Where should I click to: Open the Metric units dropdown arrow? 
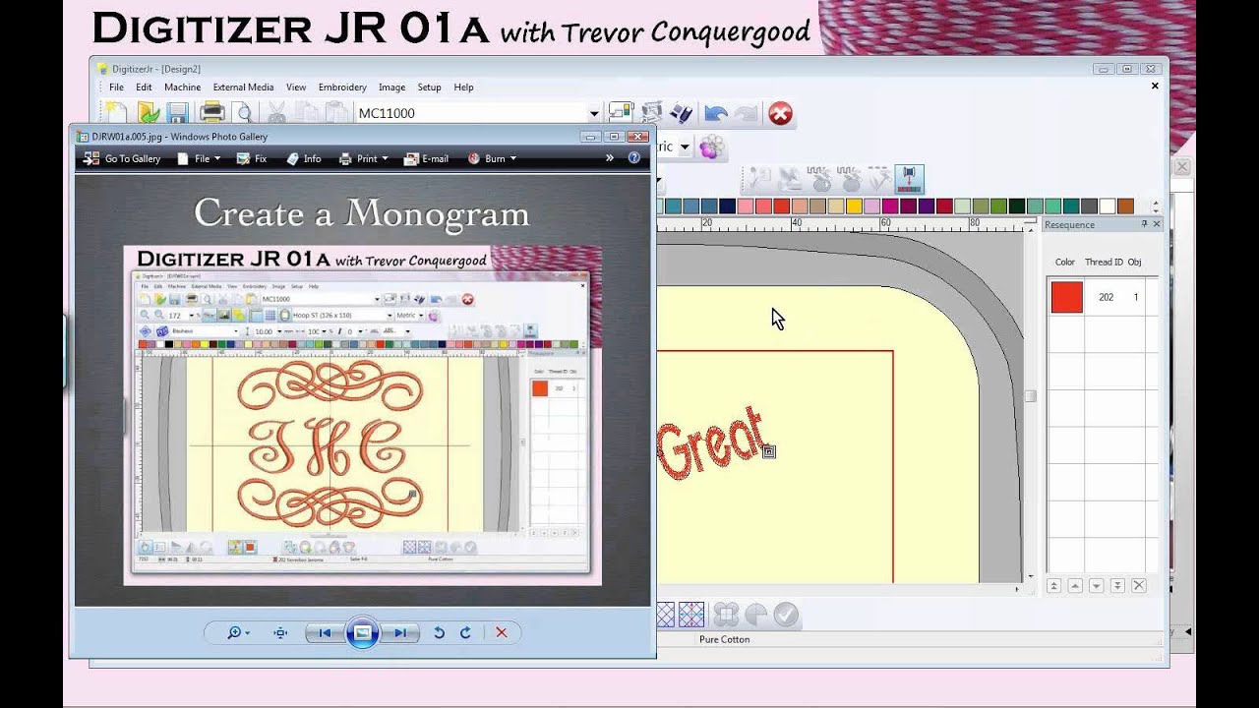[x=685, y=147]
